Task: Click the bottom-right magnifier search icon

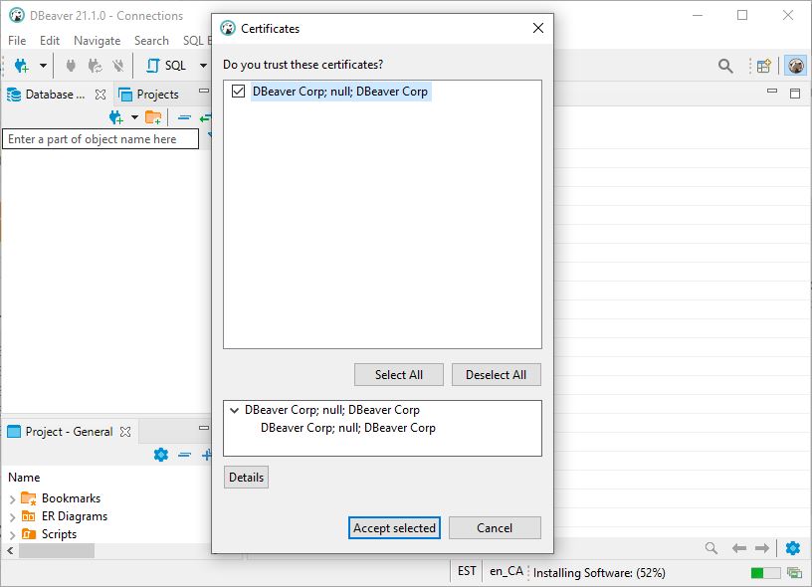Action: [x=711, y=548]
